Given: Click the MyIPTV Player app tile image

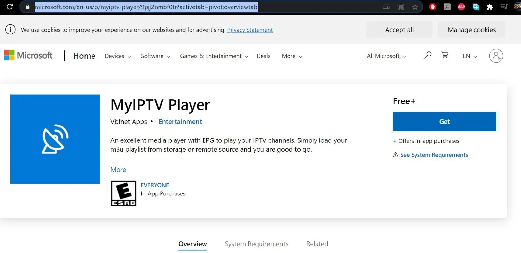Looking at the screenshot, I should [55, 139].
